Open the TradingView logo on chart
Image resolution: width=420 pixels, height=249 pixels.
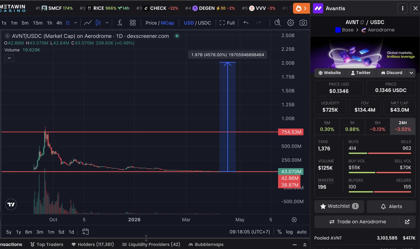pos(11,205)
